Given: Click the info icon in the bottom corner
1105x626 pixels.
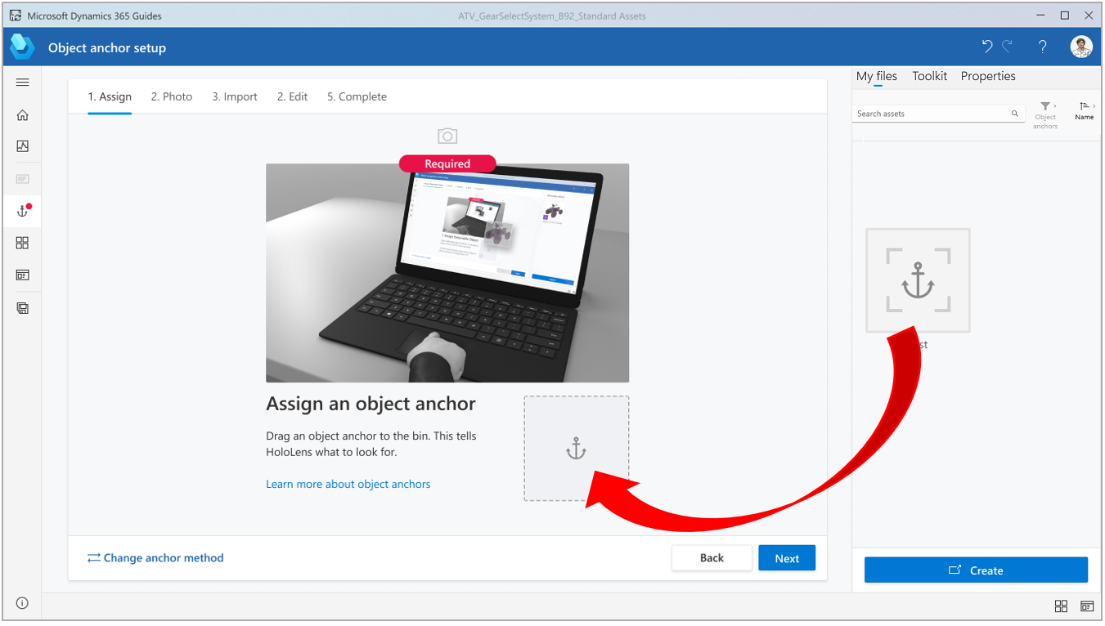Looking at the screenshot, I should pos(22,602).
